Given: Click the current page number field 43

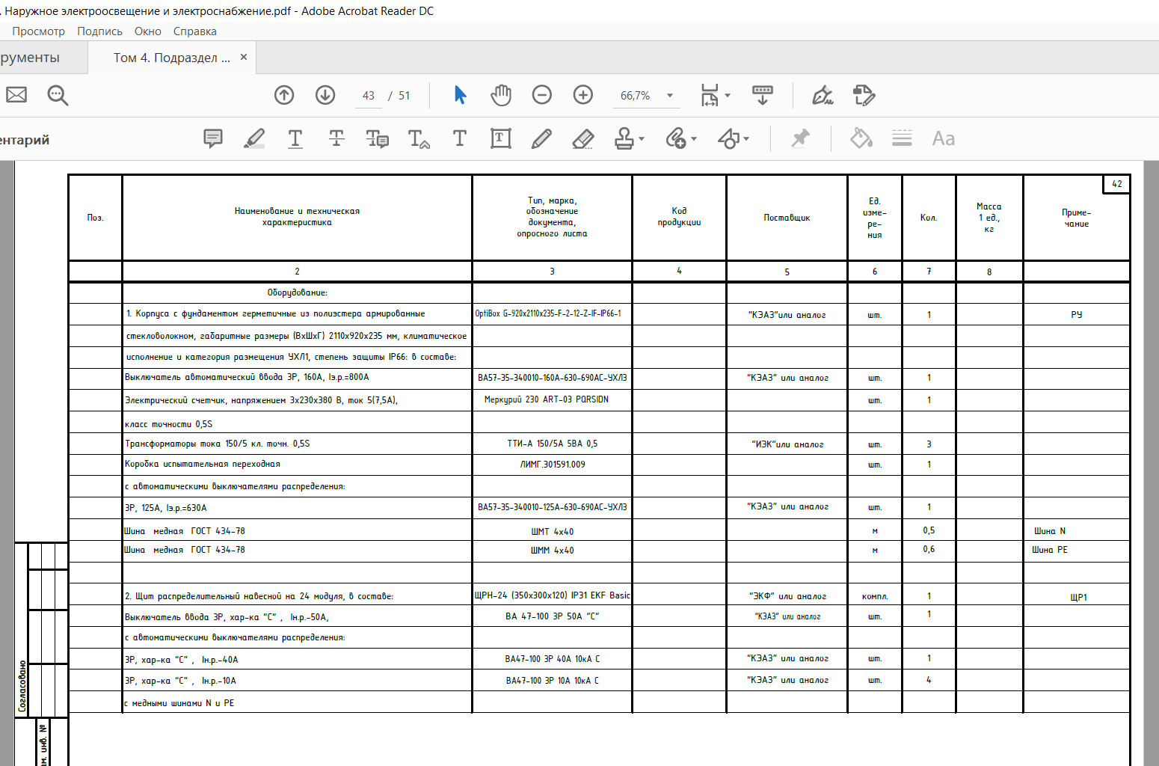Looking at the screenshot, I should pyautogui.click(x=368, y=96).
